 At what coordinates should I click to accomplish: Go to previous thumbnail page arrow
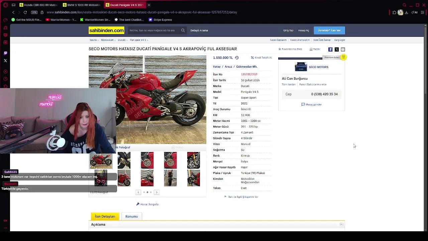pos(138,192)
